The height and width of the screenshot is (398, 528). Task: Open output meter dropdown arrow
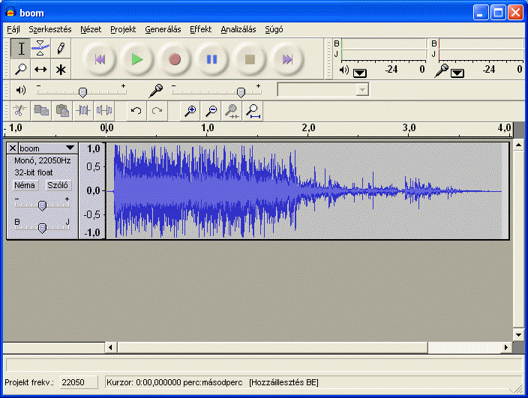(x=360, y=73)
